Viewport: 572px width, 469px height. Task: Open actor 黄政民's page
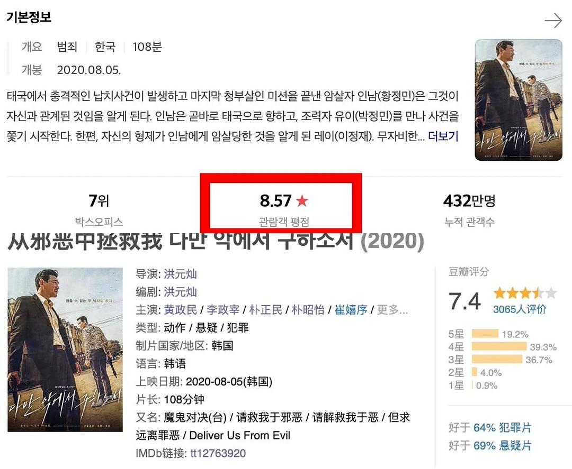click(x=180, y=310)
